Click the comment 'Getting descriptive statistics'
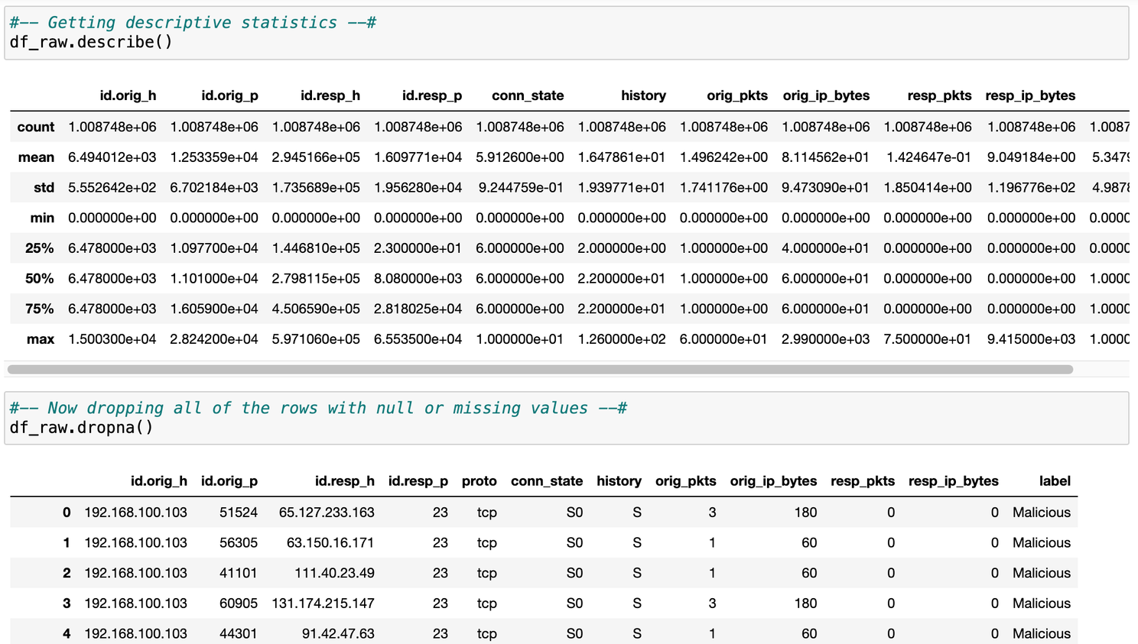Image resolution: width=1138 pixels, height=644 pixels. [192, 23]
